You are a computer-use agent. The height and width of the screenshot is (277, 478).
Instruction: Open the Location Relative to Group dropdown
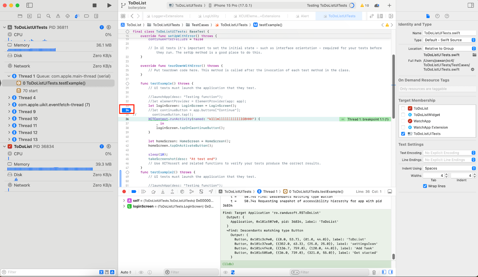[x=450, y=49]
